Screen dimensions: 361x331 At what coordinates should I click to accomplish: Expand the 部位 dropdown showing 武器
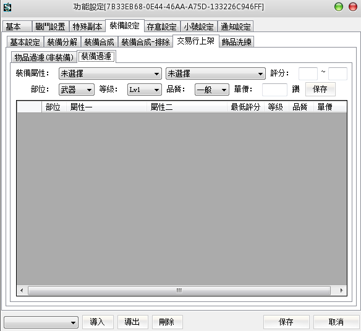coord(77,90)
